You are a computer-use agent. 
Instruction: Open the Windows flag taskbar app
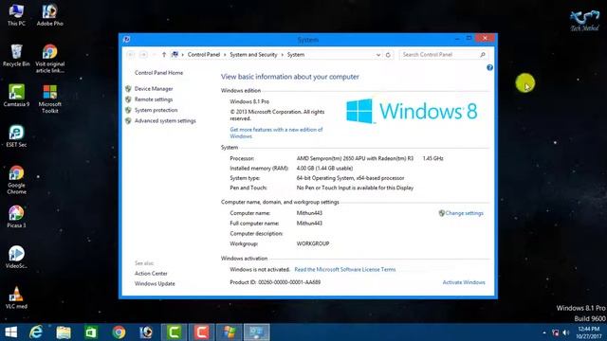[x=230, y=332]
